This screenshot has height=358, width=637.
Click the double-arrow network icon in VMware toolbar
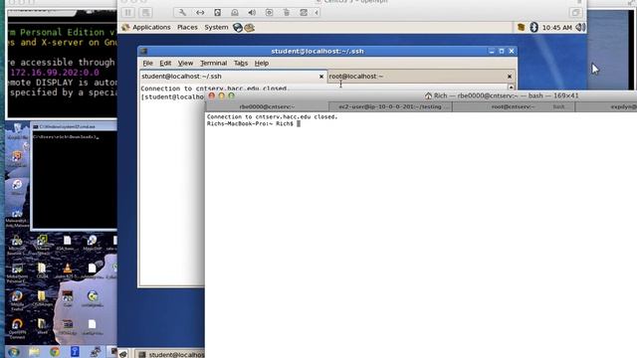[x=200, y=13]
